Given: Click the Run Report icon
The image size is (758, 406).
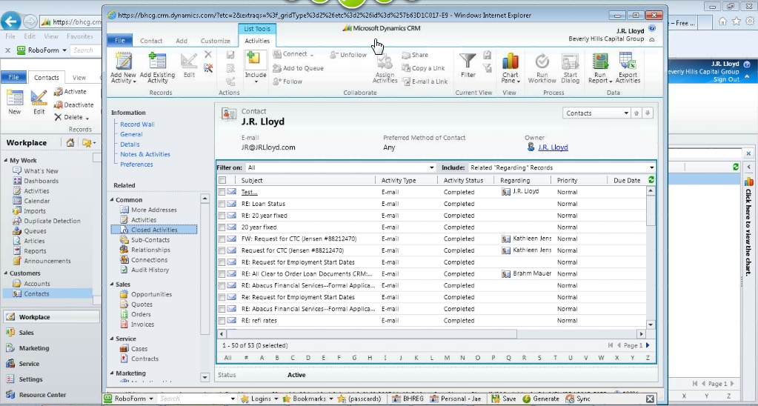Looking at the screenshot, I should point(599,62).
